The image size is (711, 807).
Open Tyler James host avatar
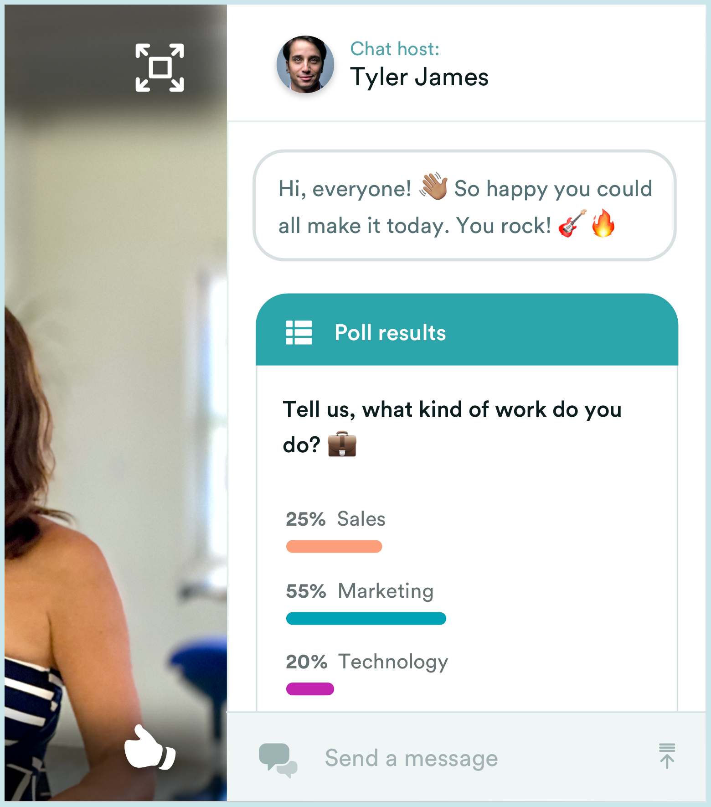point(305,64)
